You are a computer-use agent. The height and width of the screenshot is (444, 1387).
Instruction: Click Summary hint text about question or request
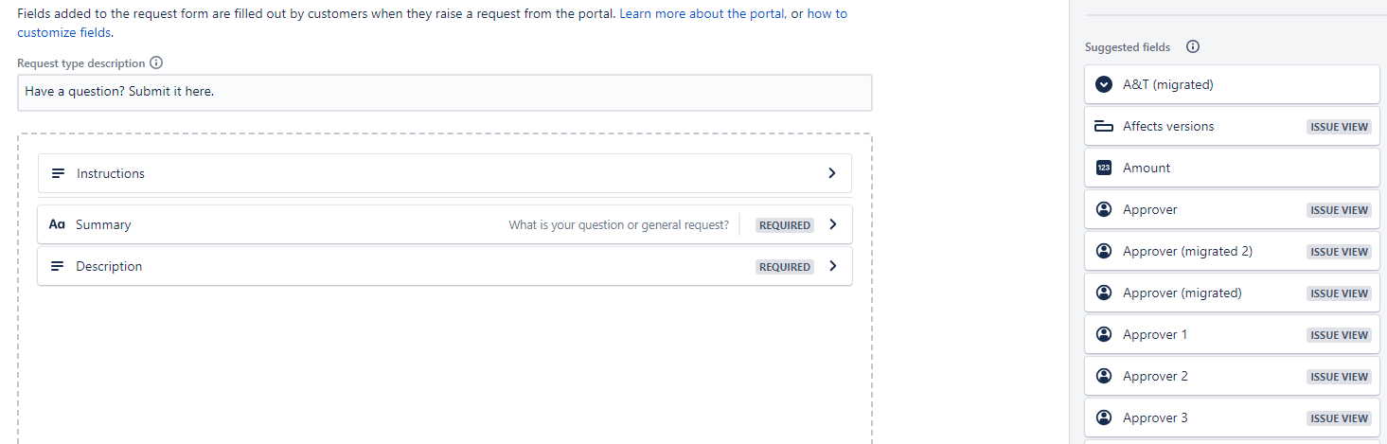619,225
